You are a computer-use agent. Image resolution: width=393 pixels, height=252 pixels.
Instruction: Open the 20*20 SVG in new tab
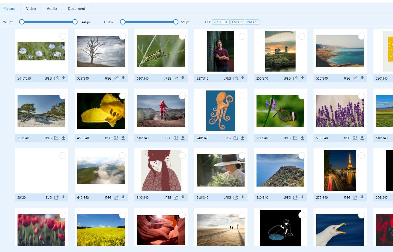pos(56,197)
